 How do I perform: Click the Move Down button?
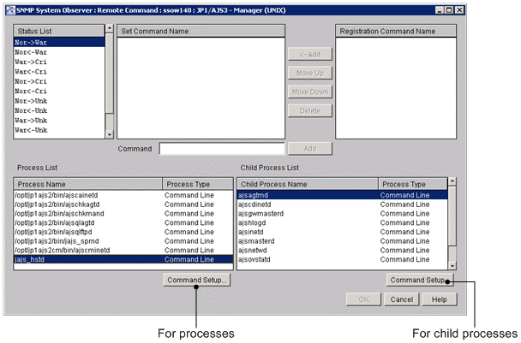[x=308, y=92]
